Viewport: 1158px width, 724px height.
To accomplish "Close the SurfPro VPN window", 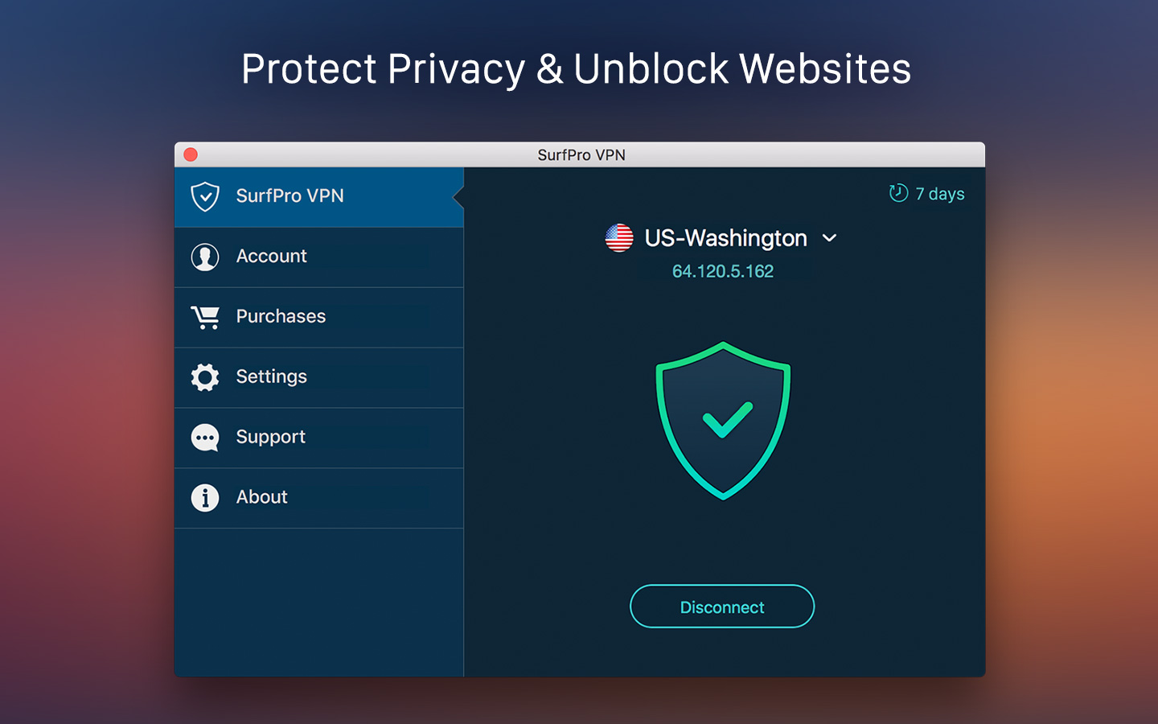I will click(x=191, y=154).
